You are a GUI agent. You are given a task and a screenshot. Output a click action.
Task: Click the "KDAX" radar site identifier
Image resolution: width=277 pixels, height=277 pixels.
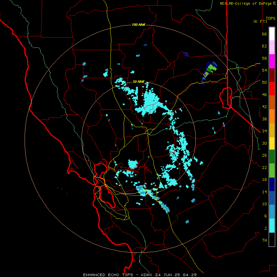click(x=147, y=275)
